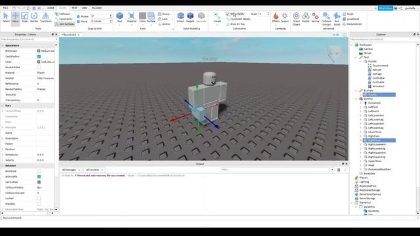Click the Anchor button
The image size is (420, 236).
(164, 24)
